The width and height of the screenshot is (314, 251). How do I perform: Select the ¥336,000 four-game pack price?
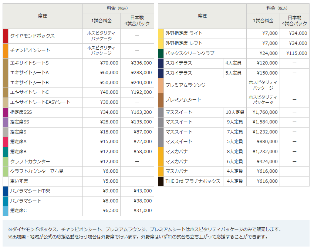(141, 63)
